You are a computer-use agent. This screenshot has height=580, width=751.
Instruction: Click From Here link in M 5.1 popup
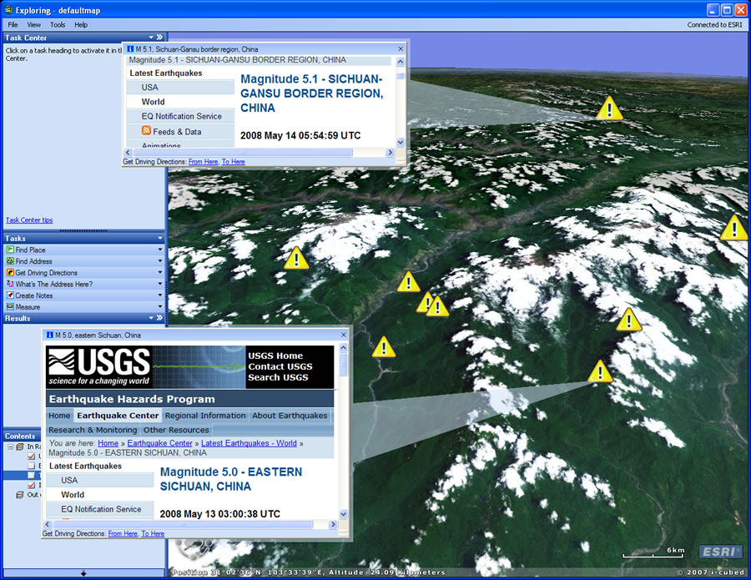click(203, 162)
